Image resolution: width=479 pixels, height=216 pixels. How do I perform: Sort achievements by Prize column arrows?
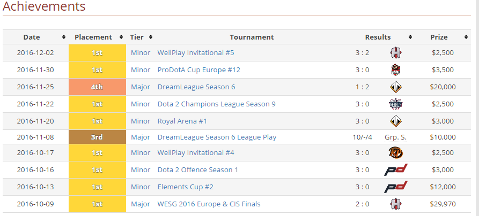coord(467,37)
